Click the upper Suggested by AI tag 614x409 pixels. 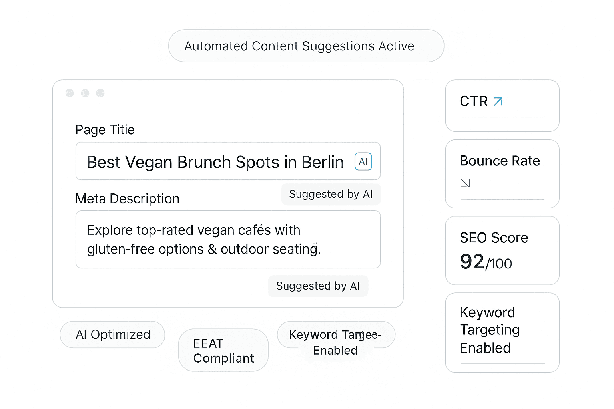(x=331, y=195)
